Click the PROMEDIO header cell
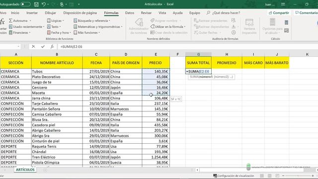This screenshot has height=179, width=318. click(227, 63)
